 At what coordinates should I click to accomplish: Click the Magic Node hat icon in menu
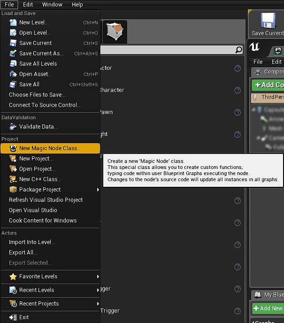click(x=13, y=148)
